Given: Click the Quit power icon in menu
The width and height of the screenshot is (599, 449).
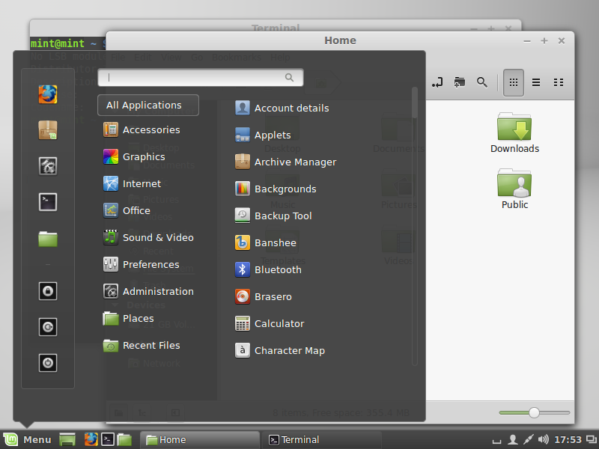Looking at the screenshot, I should 48,363.
